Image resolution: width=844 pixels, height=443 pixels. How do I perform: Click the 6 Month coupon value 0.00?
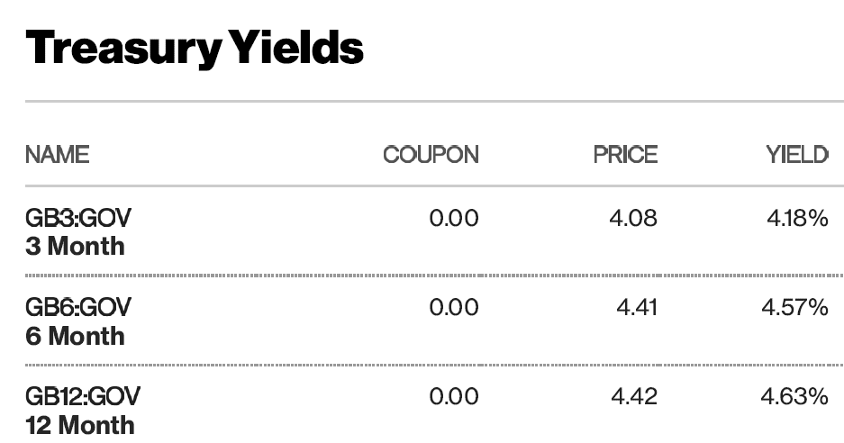(x=454, y=308)
